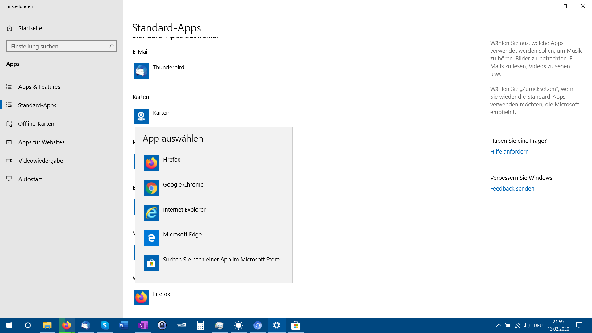Pick Internet Explorer from the app list

pyautogui.click(x=184, y=210)
